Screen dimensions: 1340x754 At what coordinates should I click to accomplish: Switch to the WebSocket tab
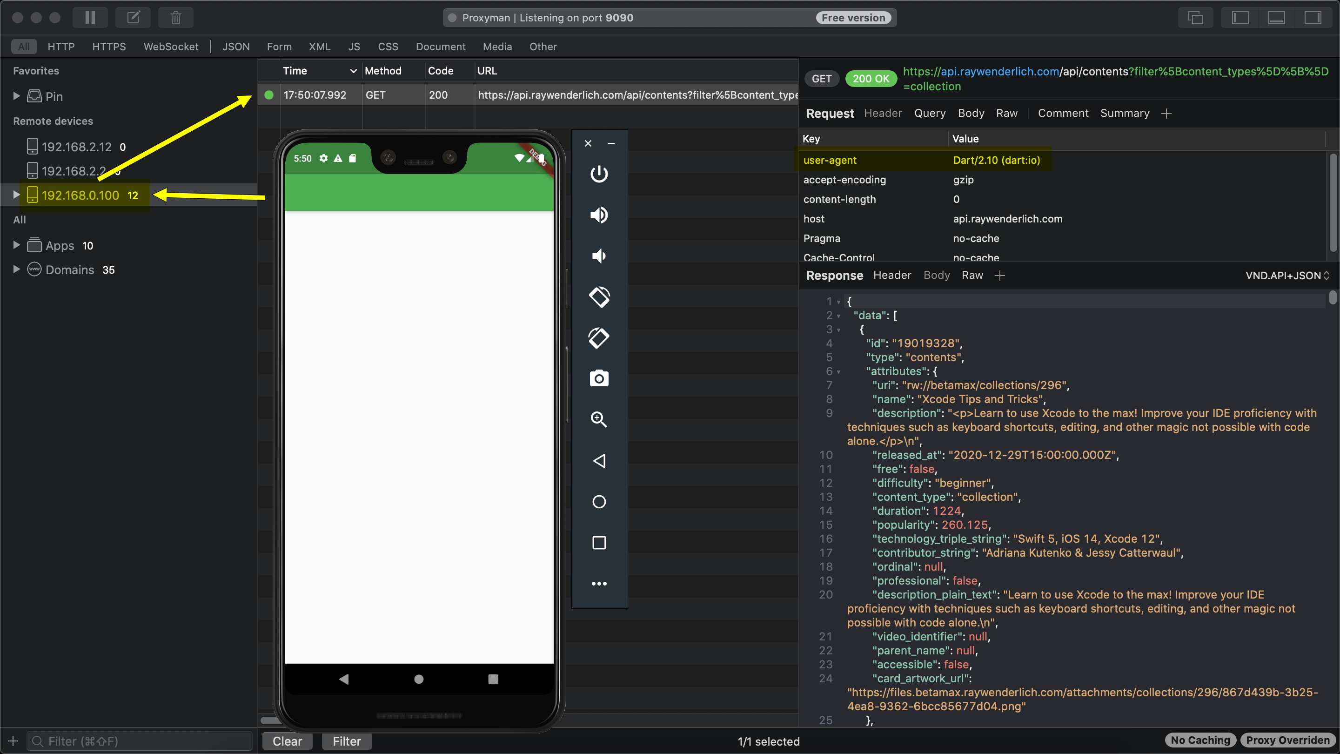[x=171, y=47]
